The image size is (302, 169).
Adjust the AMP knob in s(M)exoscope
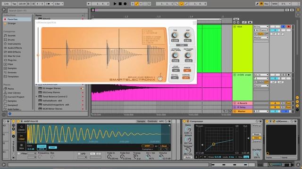point(187,35)
